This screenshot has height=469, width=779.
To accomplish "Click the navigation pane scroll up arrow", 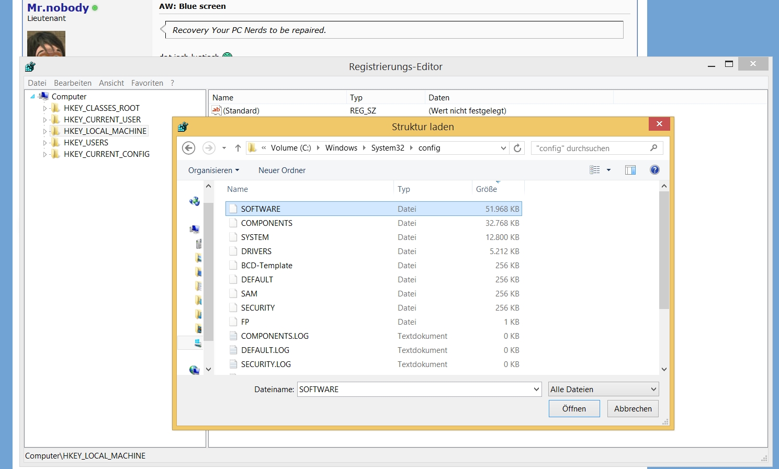I will point(208,186).
